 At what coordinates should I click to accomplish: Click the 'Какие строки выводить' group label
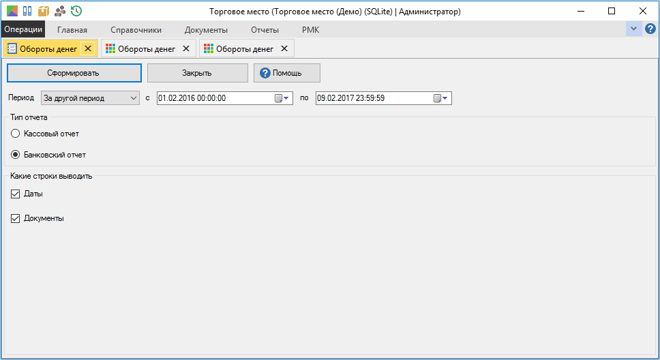click(51, 176)
